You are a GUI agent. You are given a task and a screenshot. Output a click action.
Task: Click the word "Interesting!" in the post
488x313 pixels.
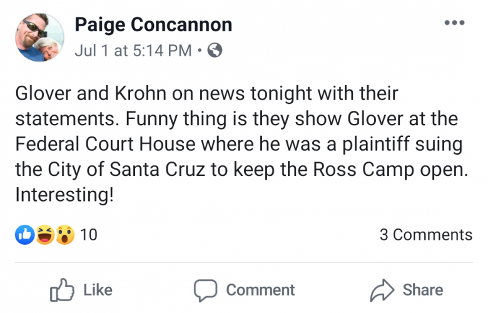tap(64, 194)
